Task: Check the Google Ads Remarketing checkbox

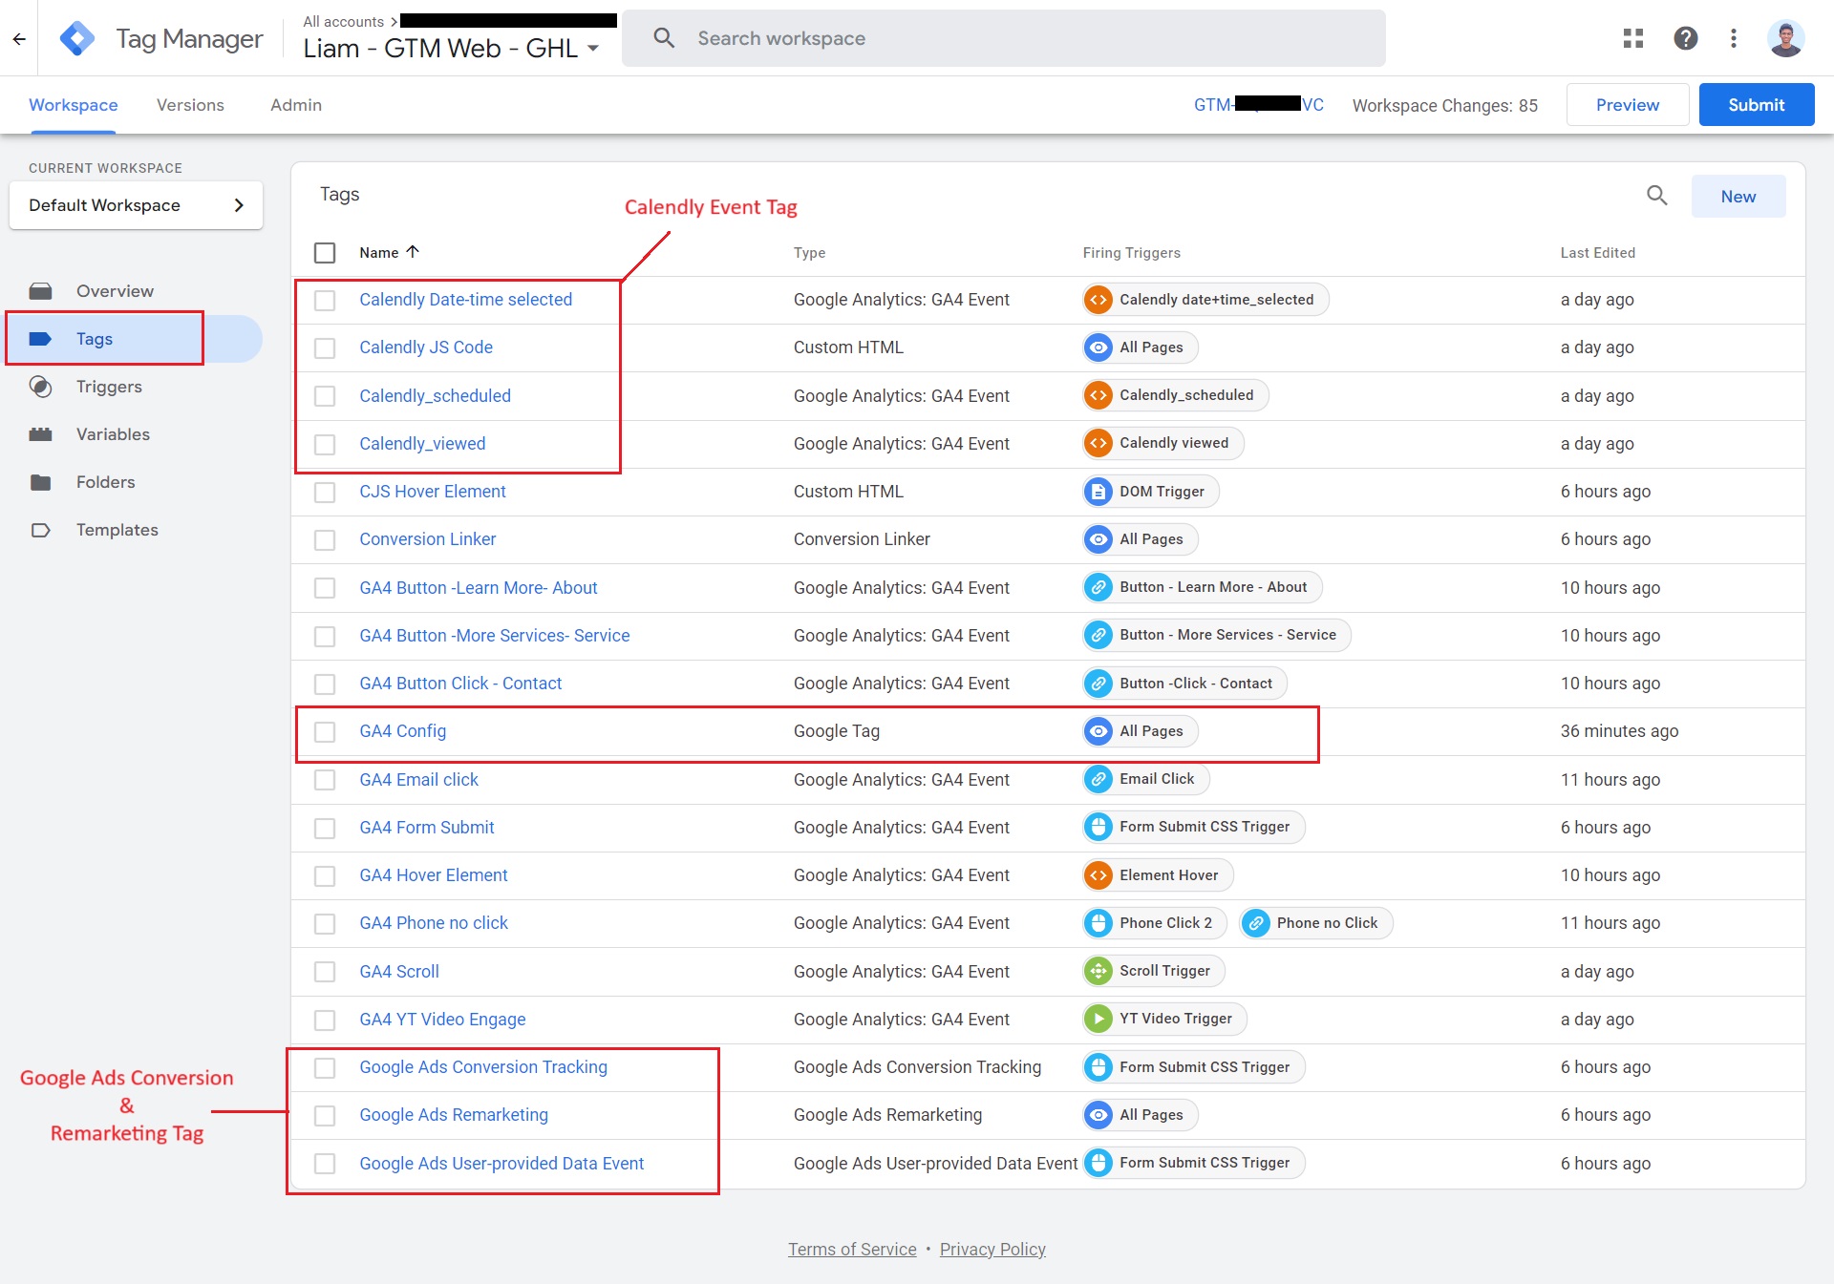Action: pyautogui.click(x=325, y=1116)
